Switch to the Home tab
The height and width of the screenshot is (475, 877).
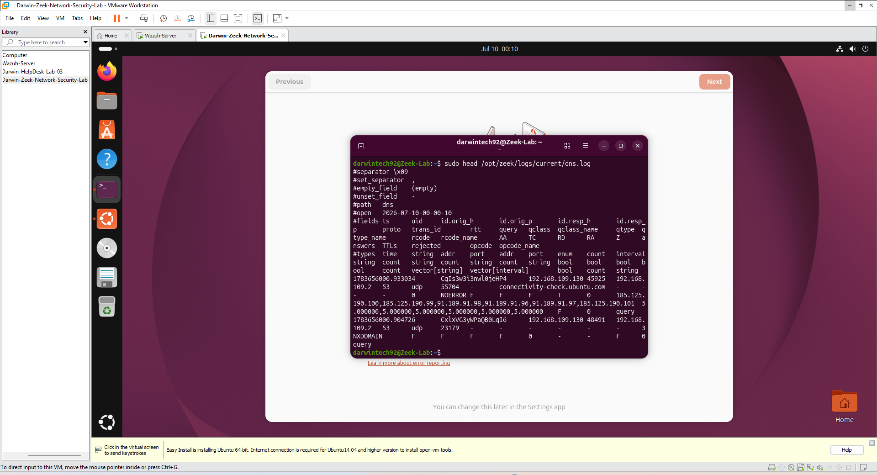click(110, 36)
